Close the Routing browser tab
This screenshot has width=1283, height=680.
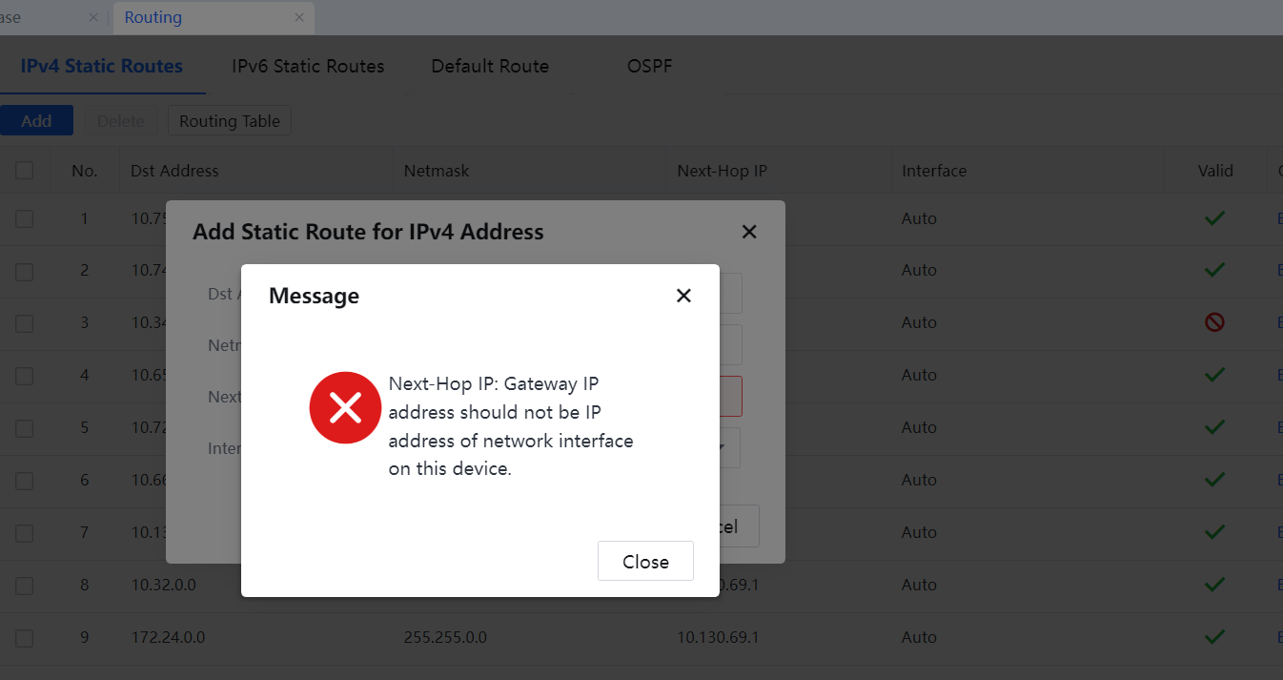tap(299, 17)
